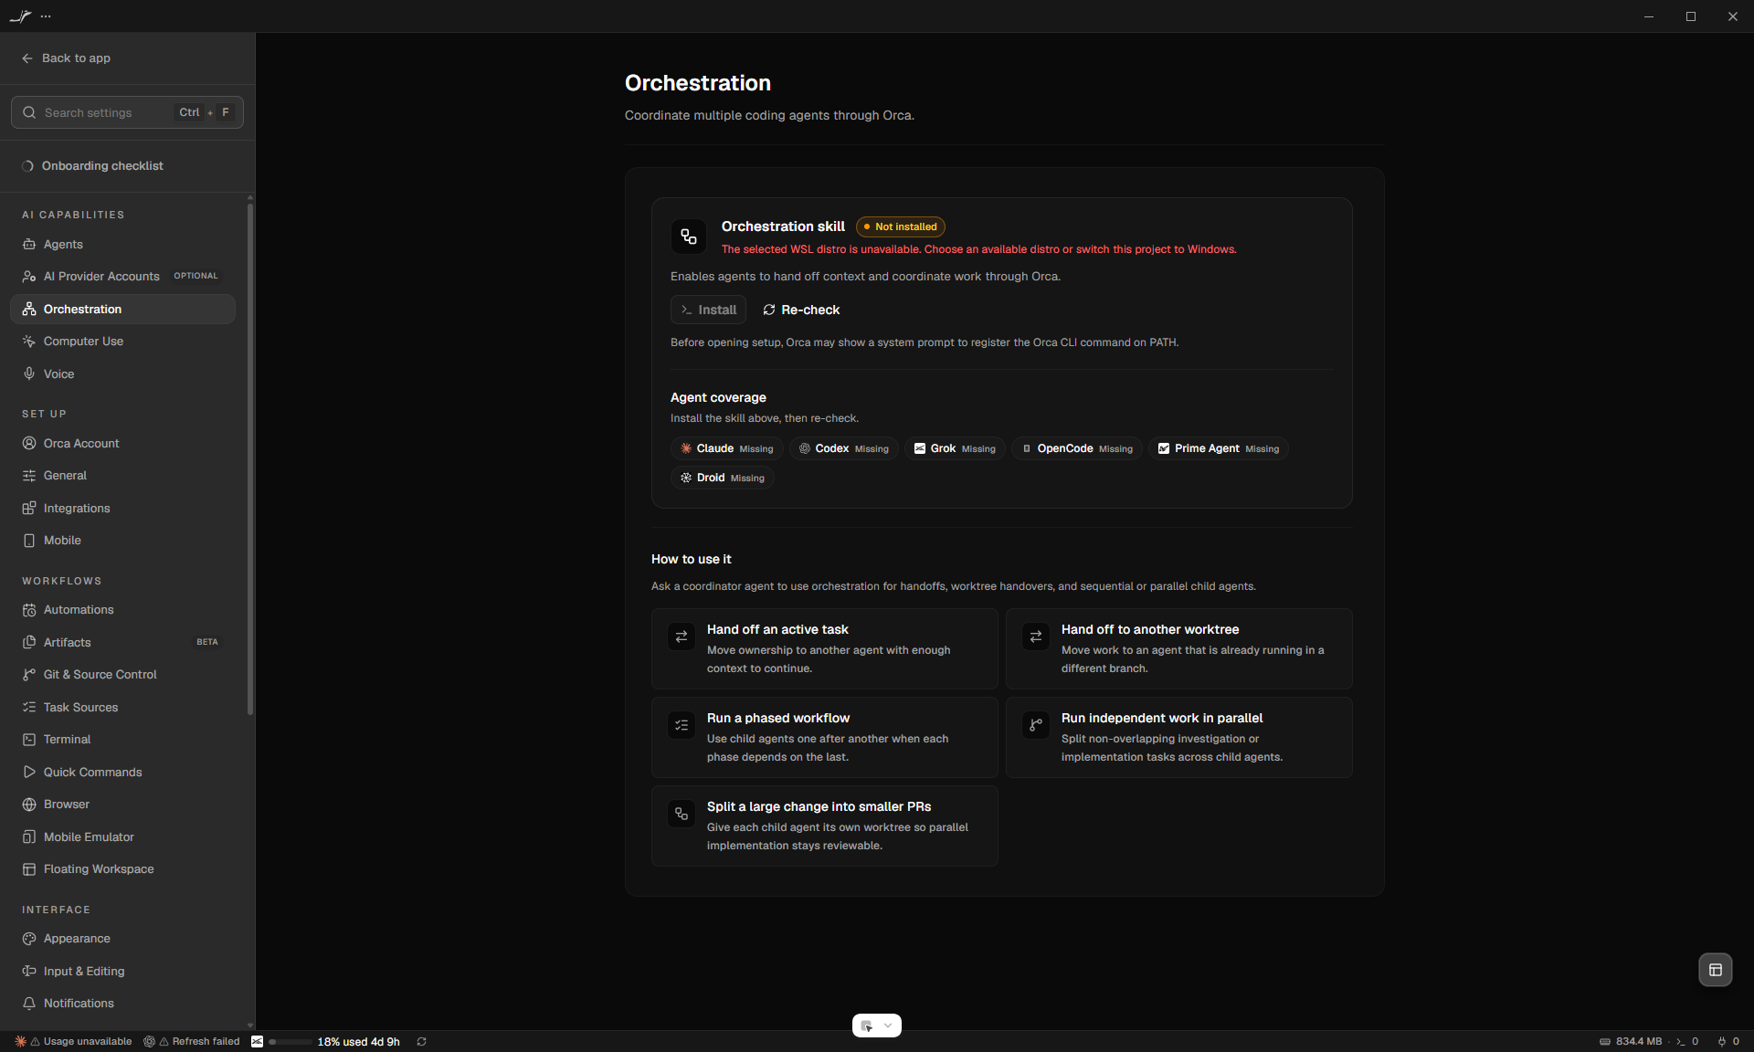
Task: Click the Claude Usage unavailable status
Action: coord(73,1042)
